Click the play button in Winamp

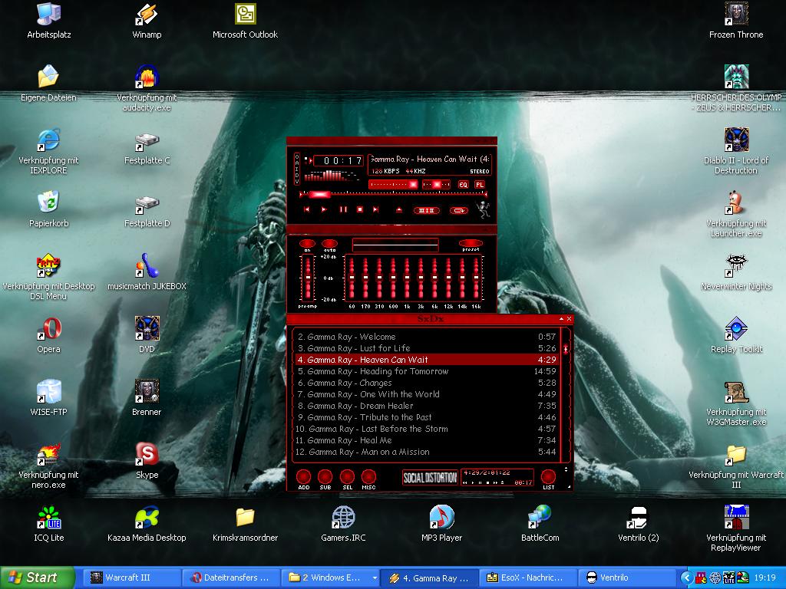tap(324, 209)
